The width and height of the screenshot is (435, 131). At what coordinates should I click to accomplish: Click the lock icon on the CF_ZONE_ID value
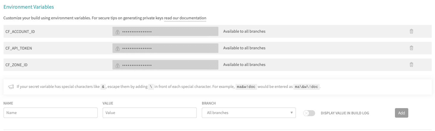coord(118,65)
